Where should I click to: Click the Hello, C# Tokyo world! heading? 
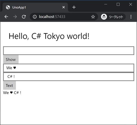(x=49, y=36)
